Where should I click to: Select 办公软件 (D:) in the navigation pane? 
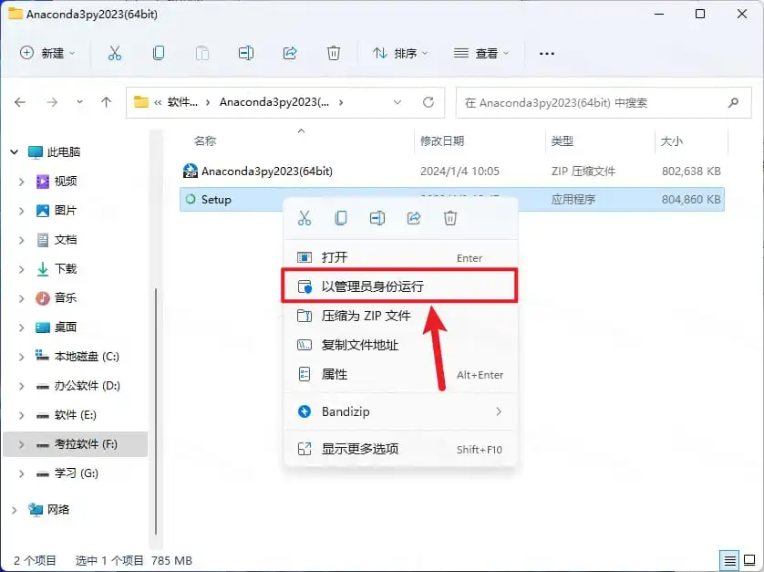(x=88, y=386)
